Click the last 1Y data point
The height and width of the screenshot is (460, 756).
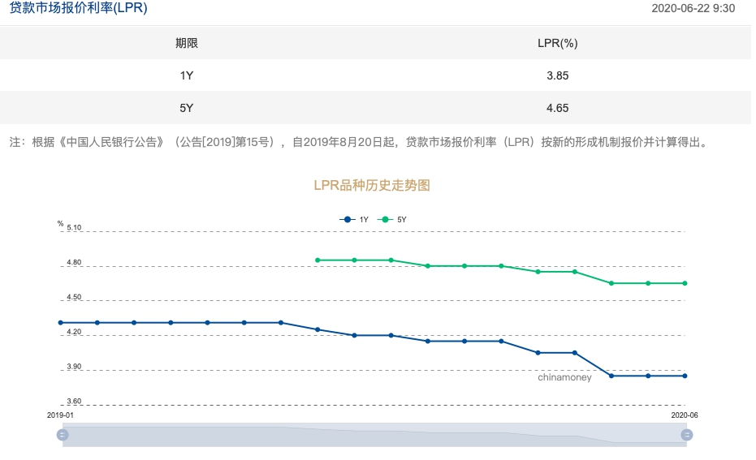(685, 376)
